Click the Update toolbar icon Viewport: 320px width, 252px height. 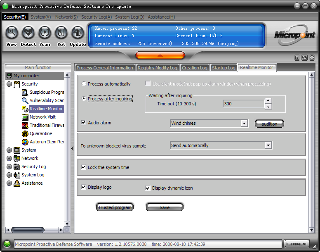point(78,33)
